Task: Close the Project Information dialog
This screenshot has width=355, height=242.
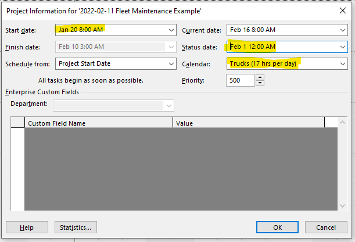Action: tap(343, 10)
